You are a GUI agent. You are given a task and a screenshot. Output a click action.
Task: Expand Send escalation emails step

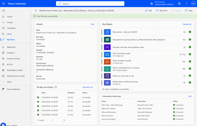click(147, 62)
